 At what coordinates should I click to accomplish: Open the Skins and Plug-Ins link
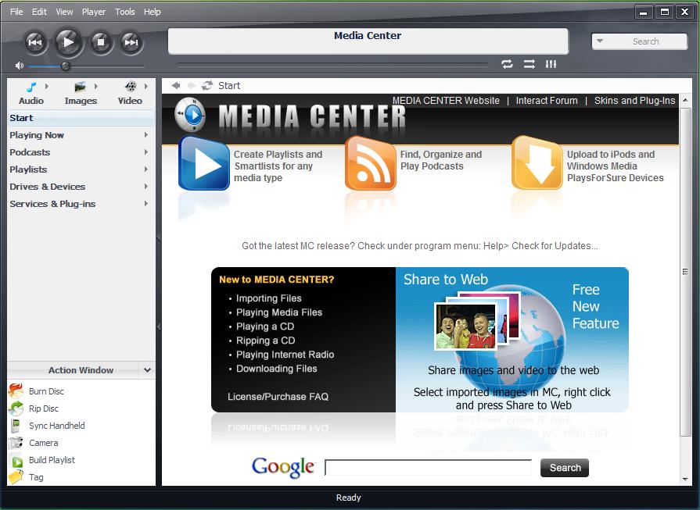tap(635, 101)
